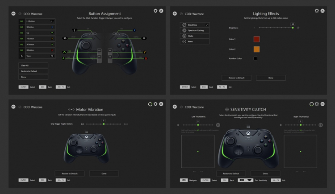This screenshot has height=194, width=335.
Task: Choose Spectrum Cycling from the effects list
Action: 195,30
